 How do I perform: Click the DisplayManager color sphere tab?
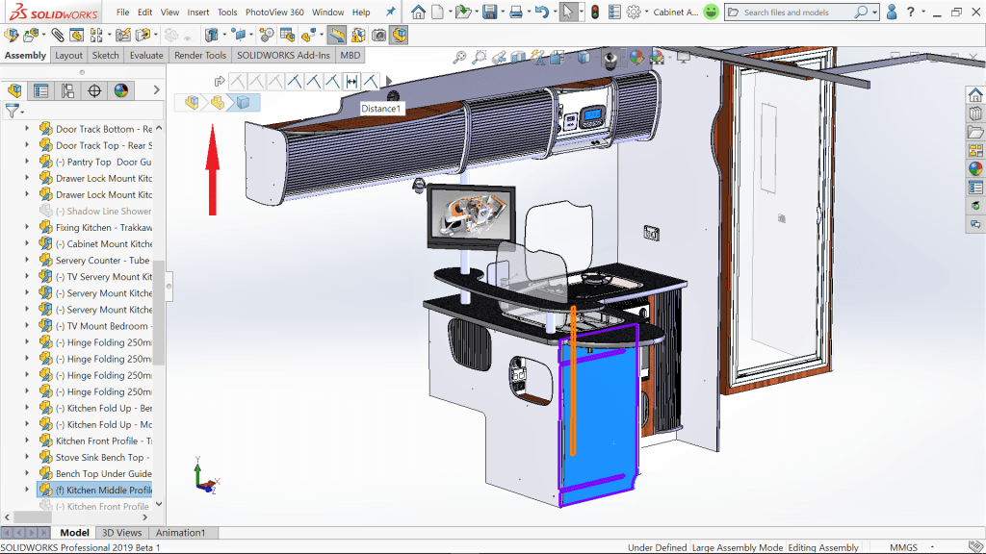pyautogui.click(x=121, y=91)
